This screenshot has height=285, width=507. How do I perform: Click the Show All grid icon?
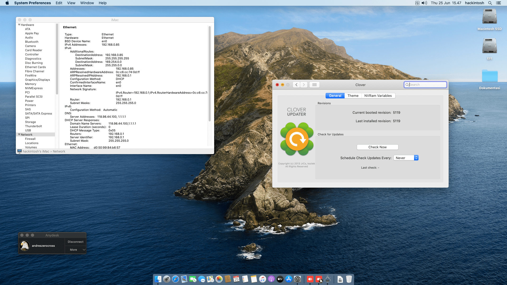[x=314, y=85]
